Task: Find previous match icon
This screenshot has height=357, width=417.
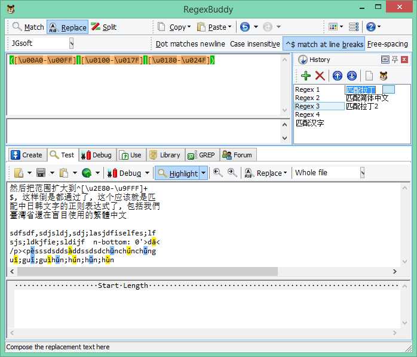Action: pos(218,173)
